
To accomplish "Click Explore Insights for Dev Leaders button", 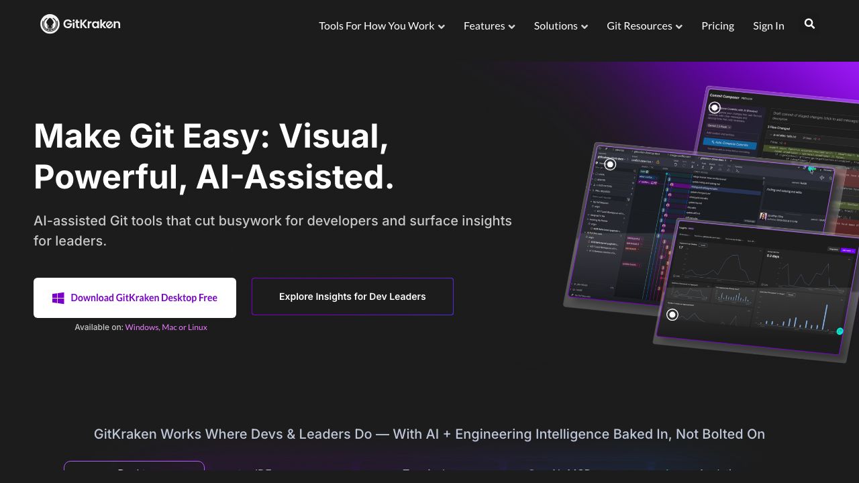I will coord(352,297).
